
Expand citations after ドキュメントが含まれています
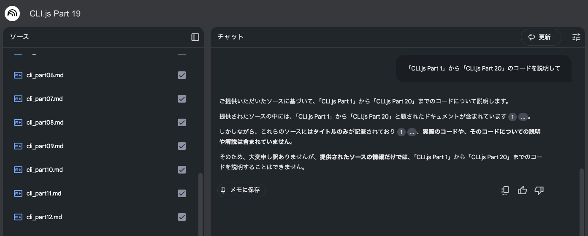point(523,117)
